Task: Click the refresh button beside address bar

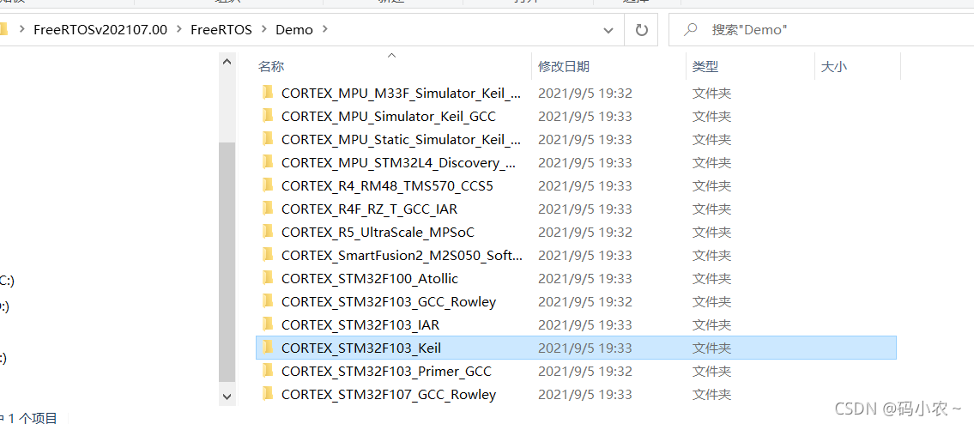Action: [642, 29]
